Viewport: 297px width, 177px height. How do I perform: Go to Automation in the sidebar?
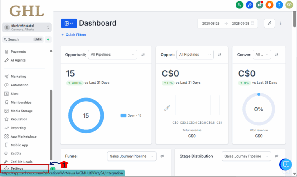tap(19, 85)
